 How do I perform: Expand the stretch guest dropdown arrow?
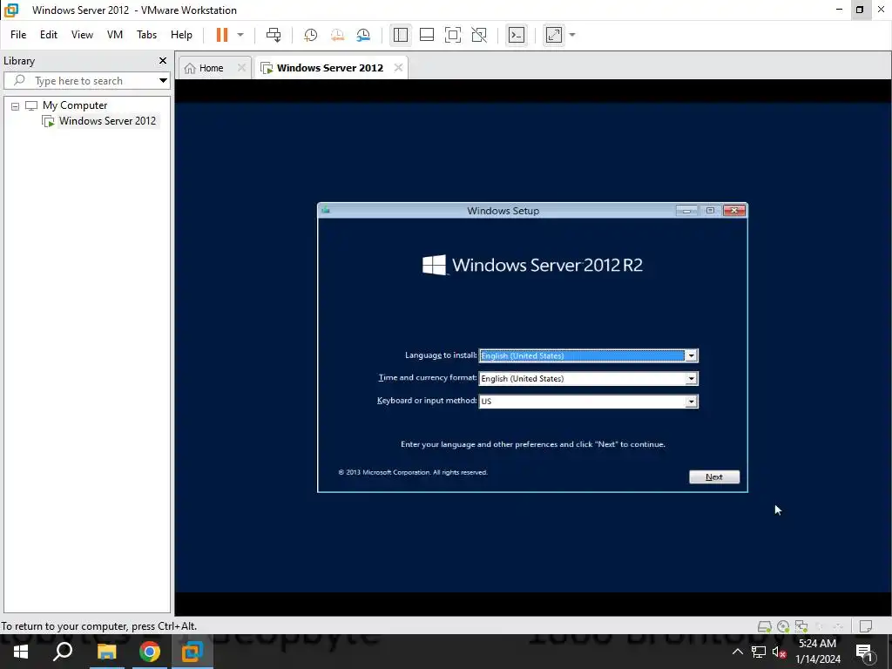pos(572,35)
